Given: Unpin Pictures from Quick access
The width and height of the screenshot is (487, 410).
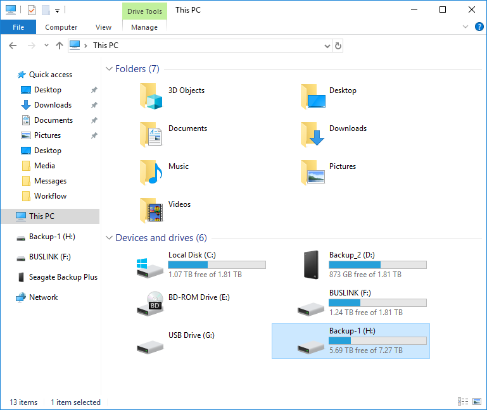Looking at the screenshot, I should click(94, 135).
